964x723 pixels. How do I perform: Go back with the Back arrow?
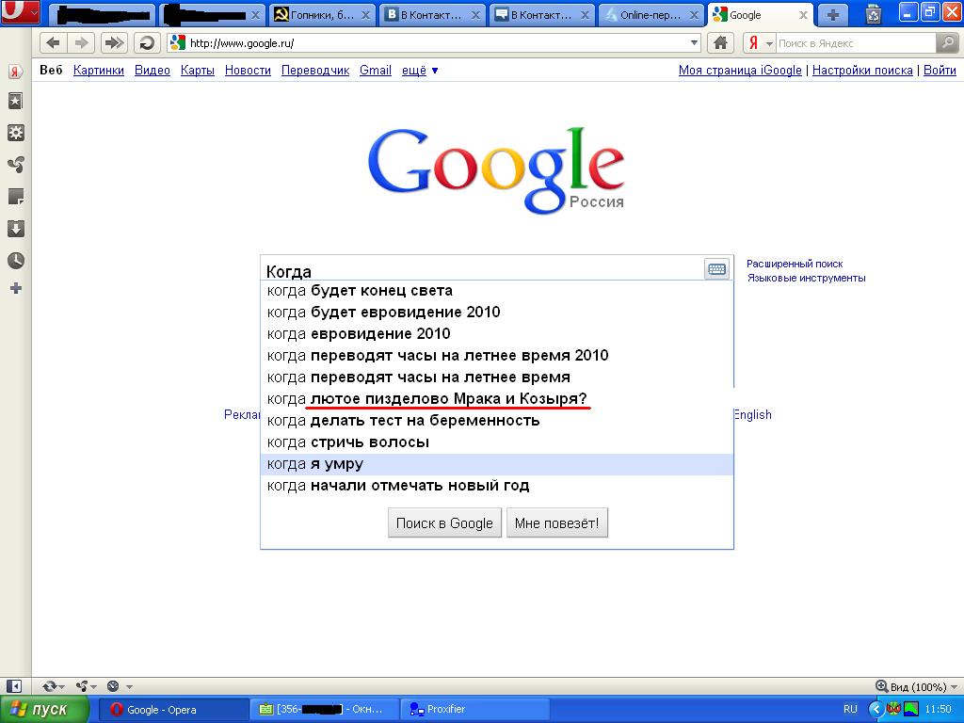[54, 43]
